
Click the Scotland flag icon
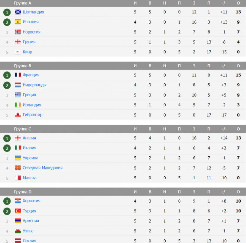[18, 12]
